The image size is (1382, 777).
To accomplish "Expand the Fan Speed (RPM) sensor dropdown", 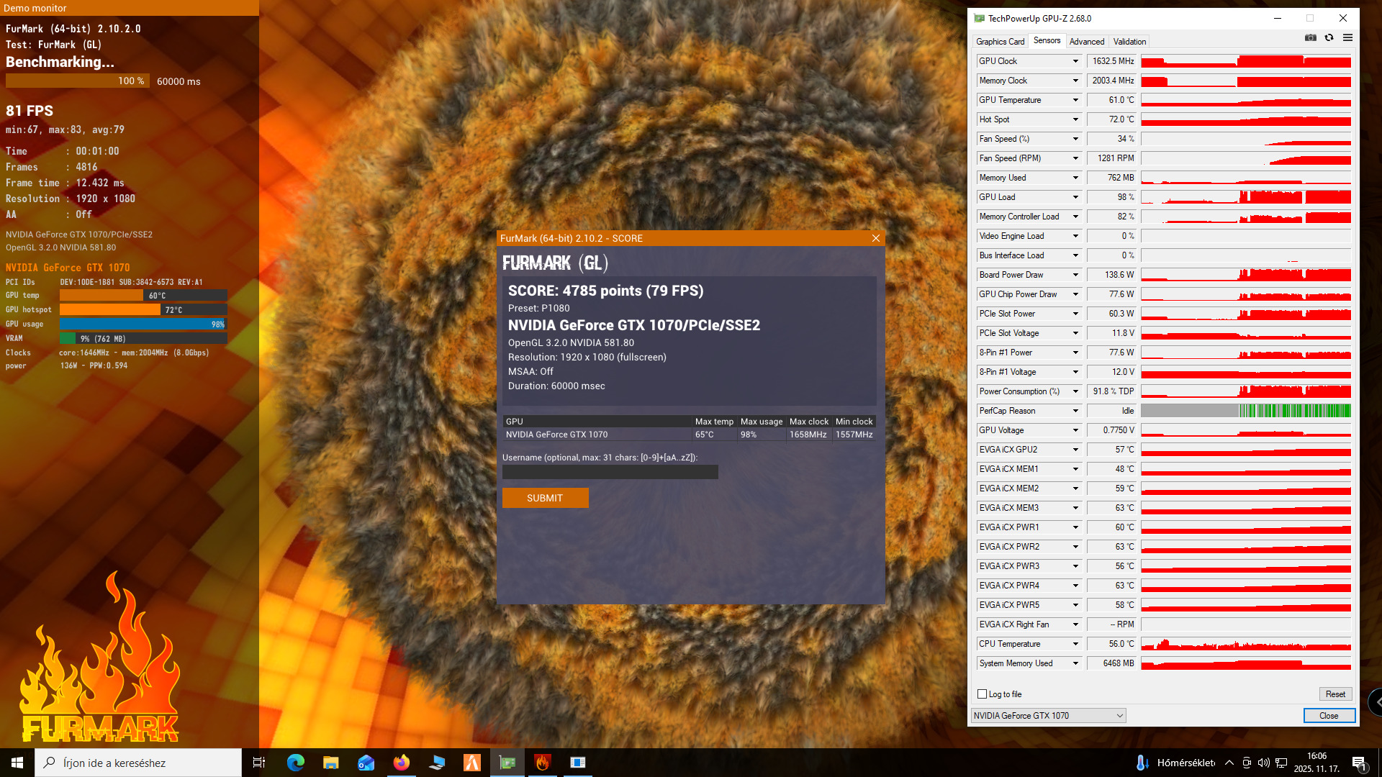I will (1075, 158).
